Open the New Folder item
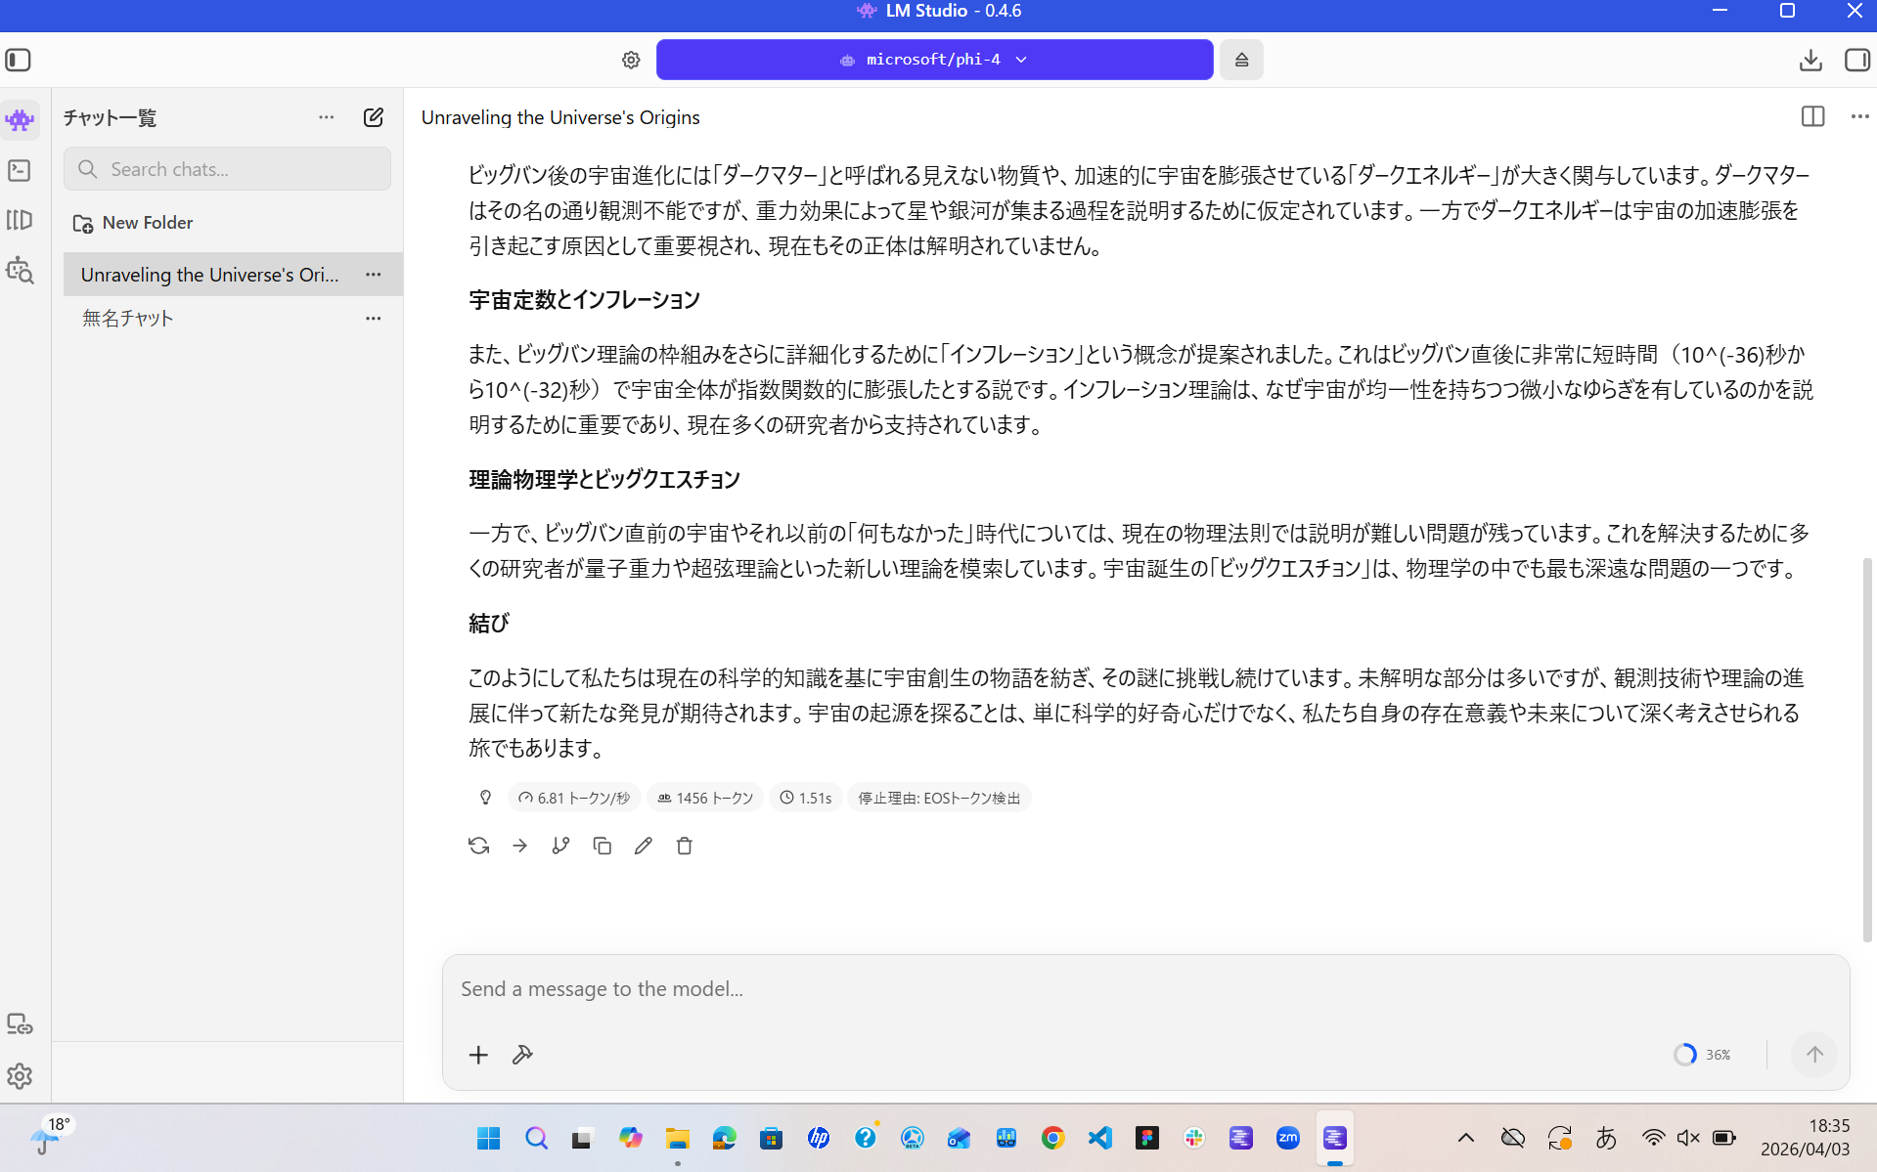 pos(147,223)
